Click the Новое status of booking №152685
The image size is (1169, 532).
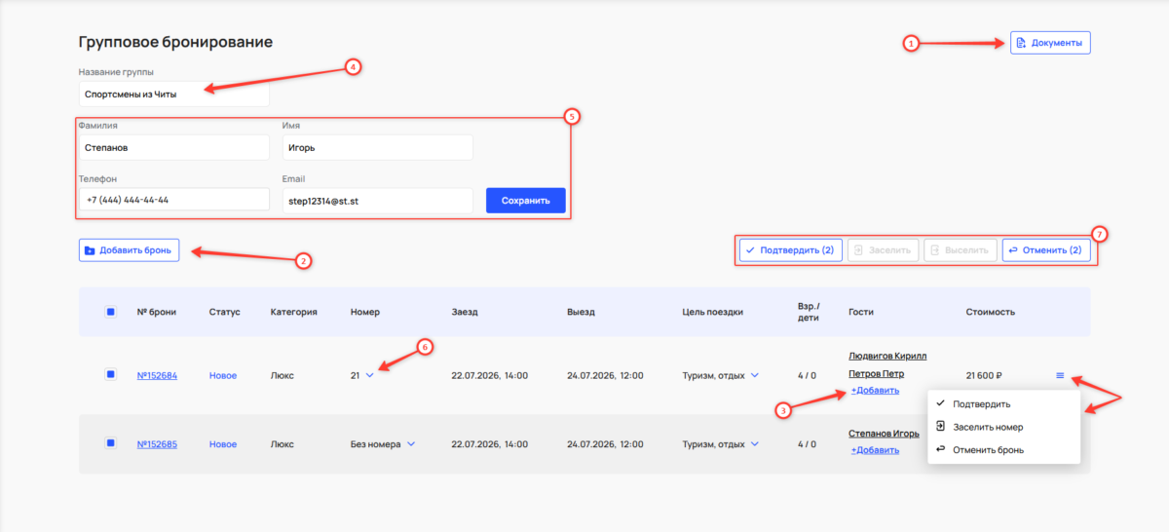[223, 444]
